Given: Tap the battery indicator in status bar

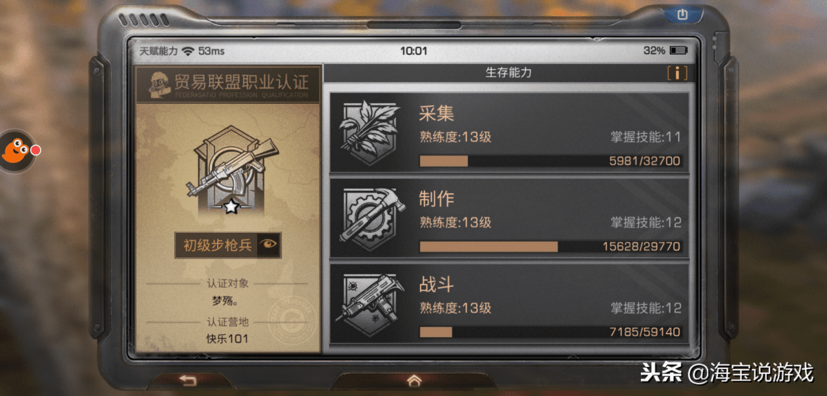Looking at the screenshot, I should pyautogui.click(x=678, y=50).
